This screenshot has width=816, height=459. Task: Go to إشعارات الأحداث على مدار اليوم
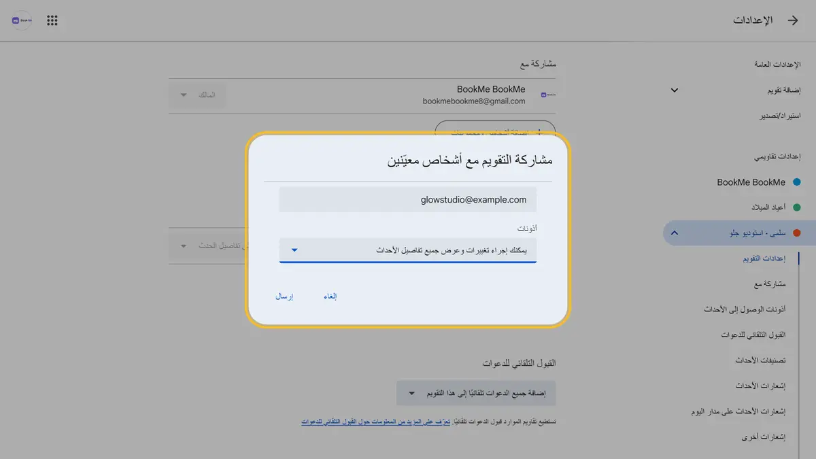click(738, 411)
